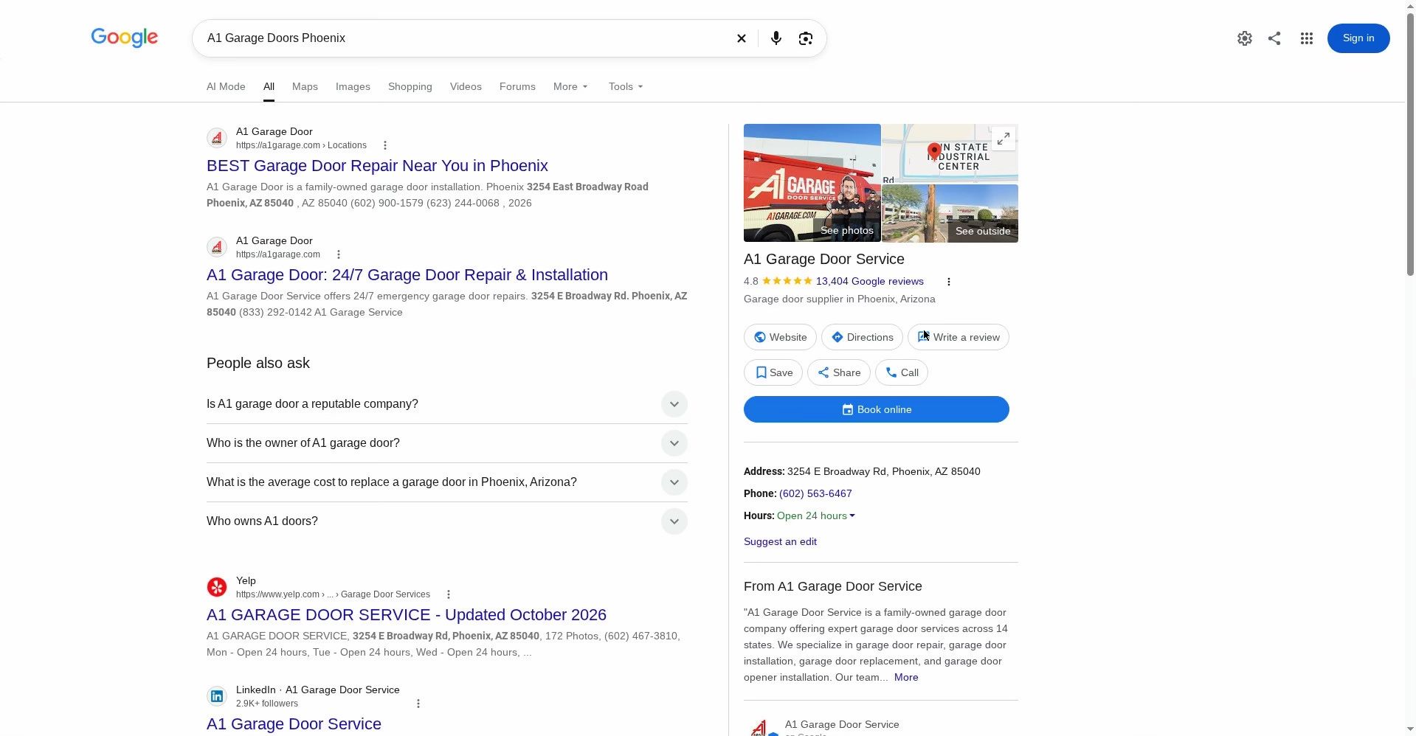
Task: Open Google settings gear icon
Action: 1245,38
